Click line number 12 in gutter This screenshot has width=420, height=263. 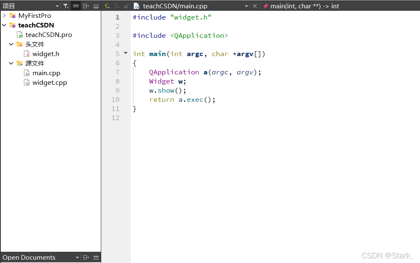[115, 118]
